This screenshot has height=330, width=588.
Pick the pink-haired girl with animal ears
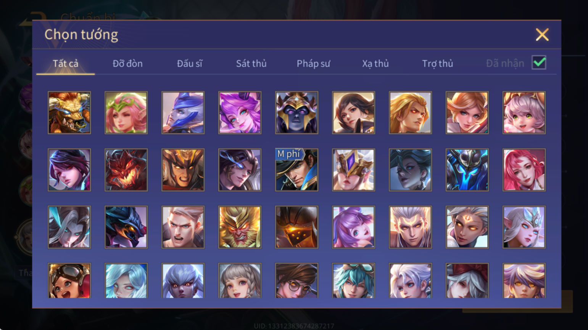tap(524, 112)
